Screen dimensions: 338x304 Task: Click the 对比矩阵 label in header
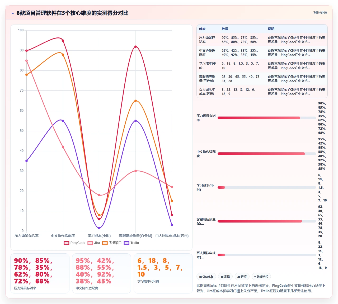[x=320, y=13]
